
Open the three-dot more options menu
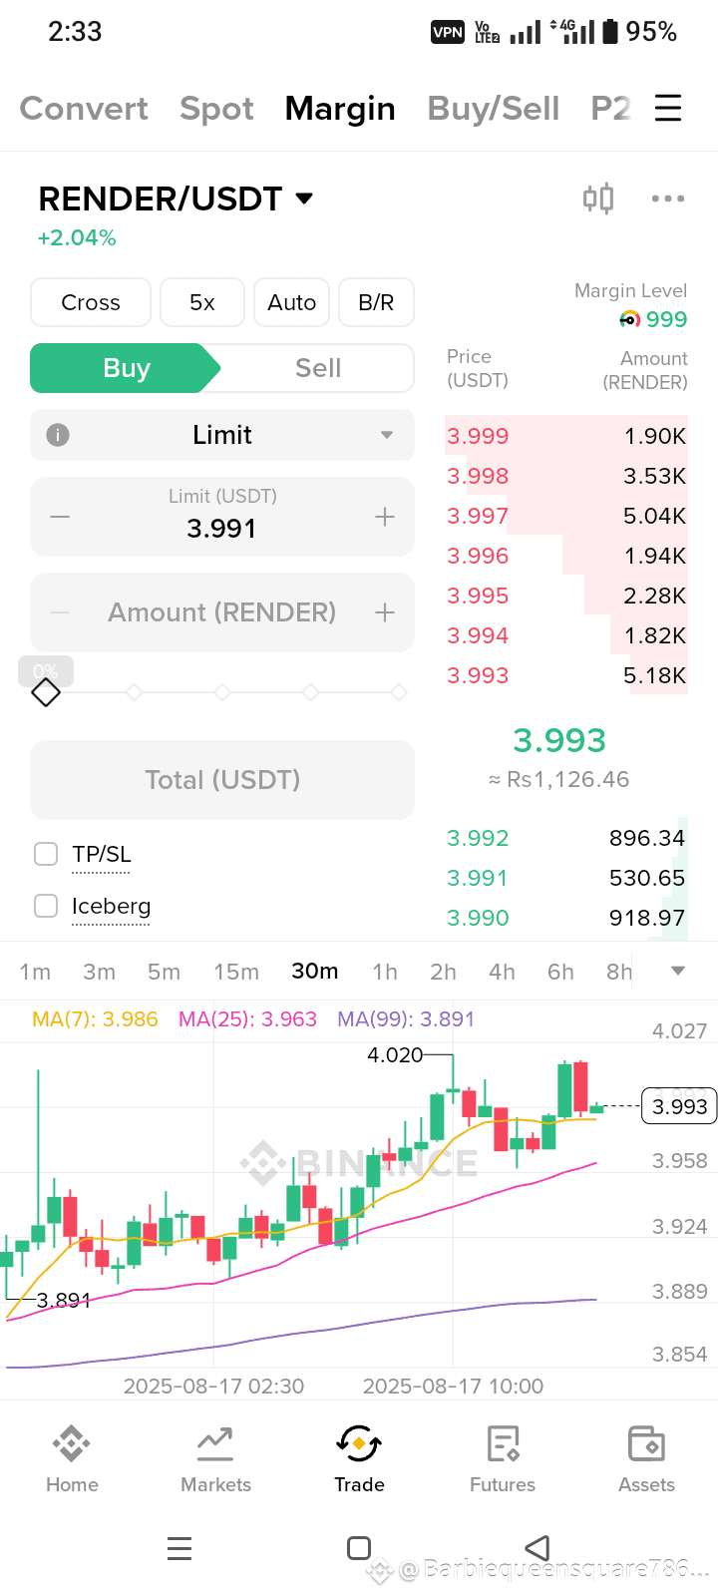coord(667,199)
